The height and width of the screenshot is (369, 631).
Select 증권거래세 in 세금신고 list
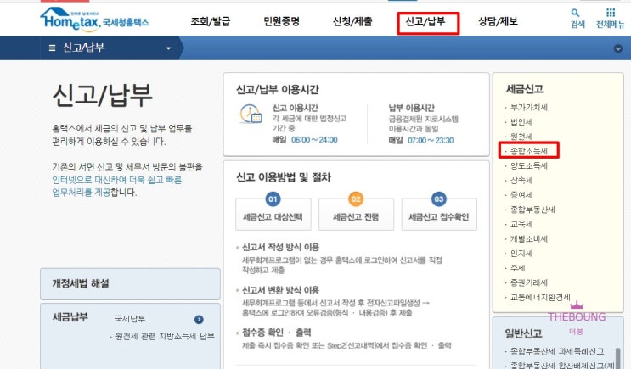[529, 282]
